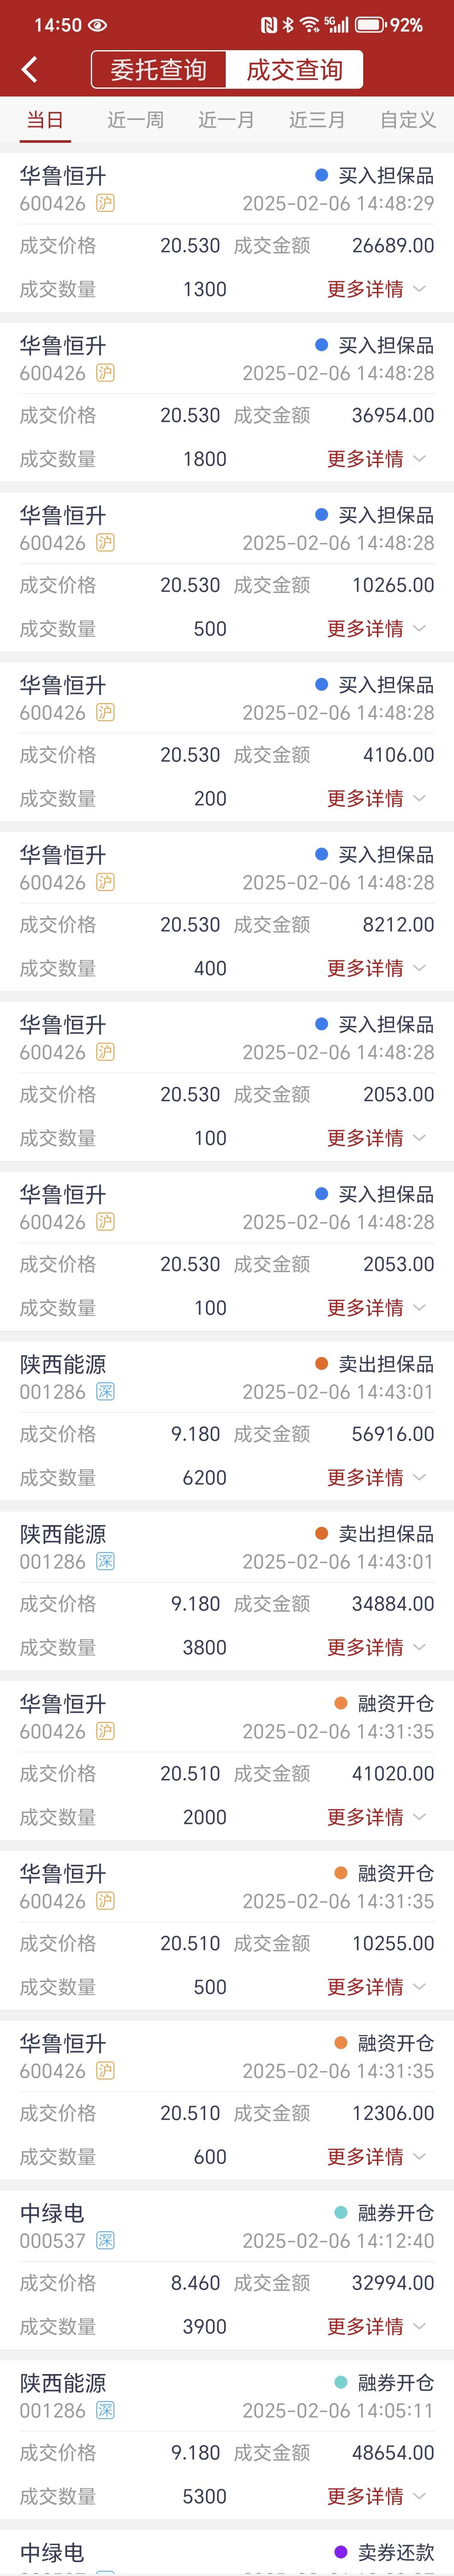Switch to the 委托查询 view
This screenshot has height=2576, width=454.
(158, 70)
